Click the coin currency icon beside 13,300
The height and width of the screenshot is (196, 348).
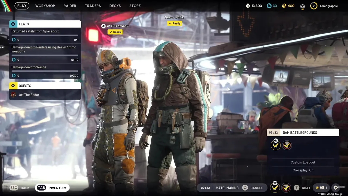coord(248,6)
